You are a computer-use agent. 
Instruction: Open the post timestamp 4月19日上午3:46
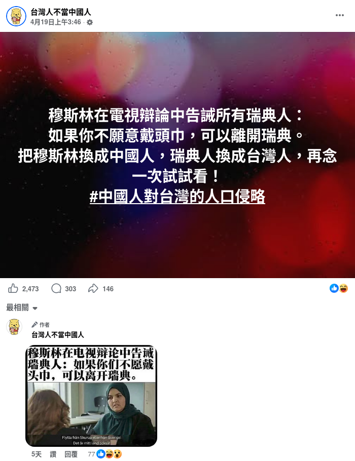pyautogui.click(x=56, y=22)
